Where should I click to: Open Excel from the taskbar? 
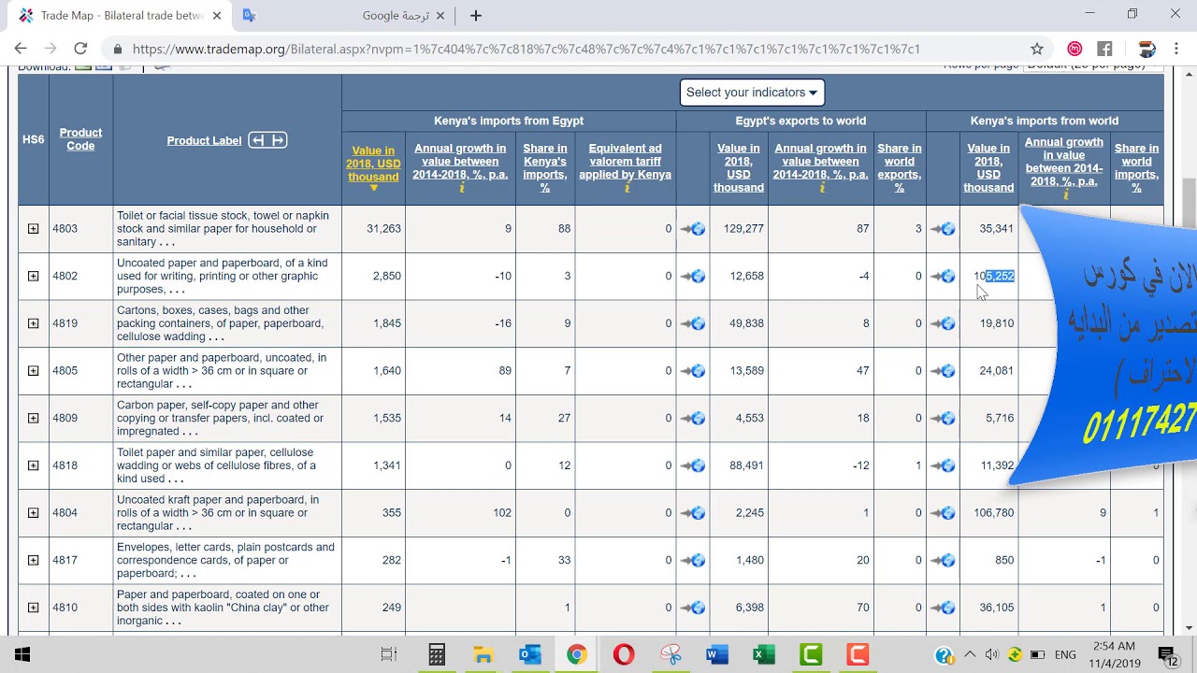[764, 654]
